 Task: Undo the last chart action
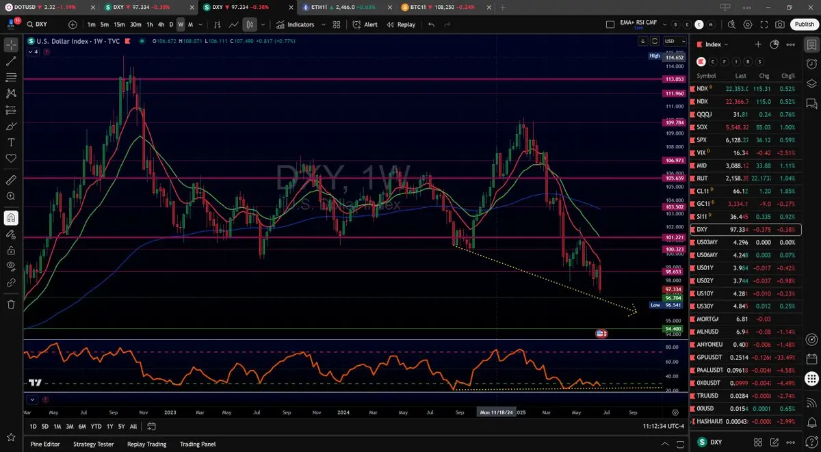click(x=431, y=25)
